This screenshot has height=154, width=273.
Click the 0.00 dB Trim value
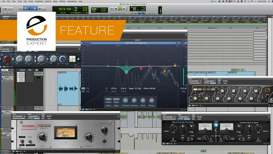coord(183,88)
